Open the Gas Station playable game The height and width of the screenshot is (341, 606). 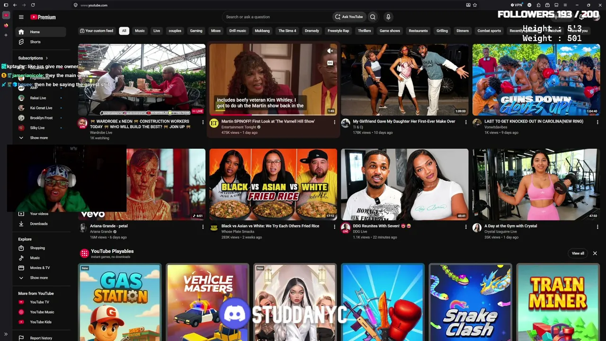point(120,302)
